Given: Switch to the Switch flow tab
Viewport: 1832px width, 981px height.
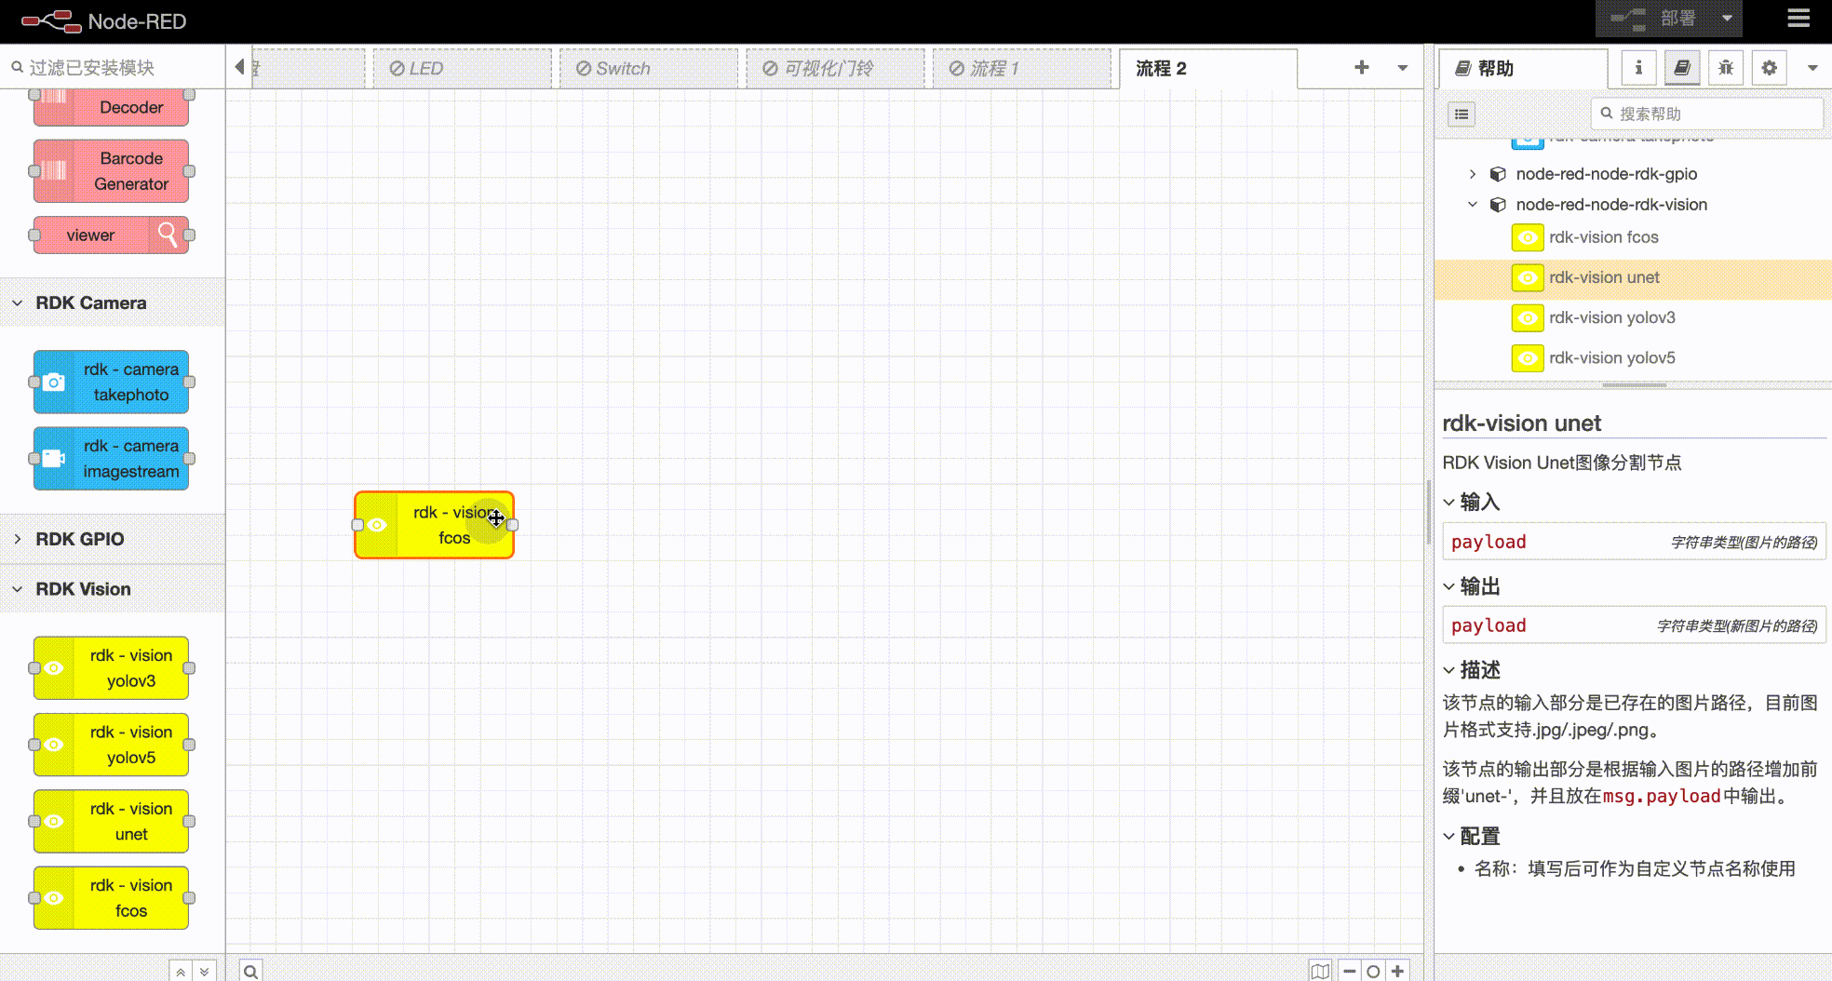Looking at the screenshot, I should click(x=648, y=68).
